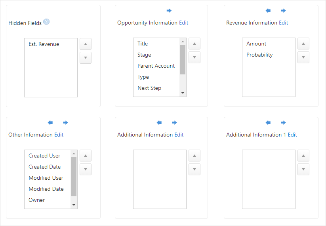Edit the Revenue Information section

coord(283,23)
